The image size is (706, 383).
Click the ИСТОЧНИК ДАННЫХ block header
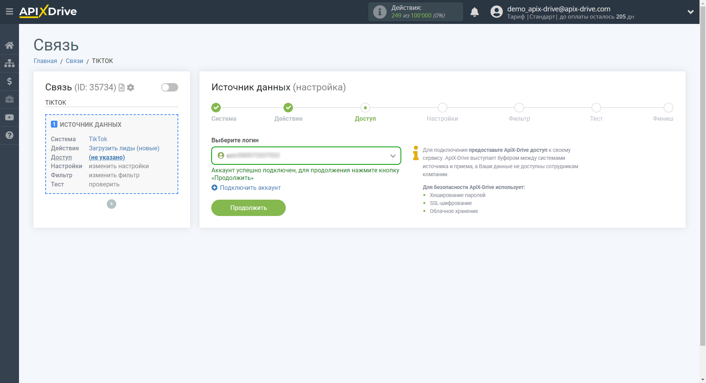click(x=90, y=125)
